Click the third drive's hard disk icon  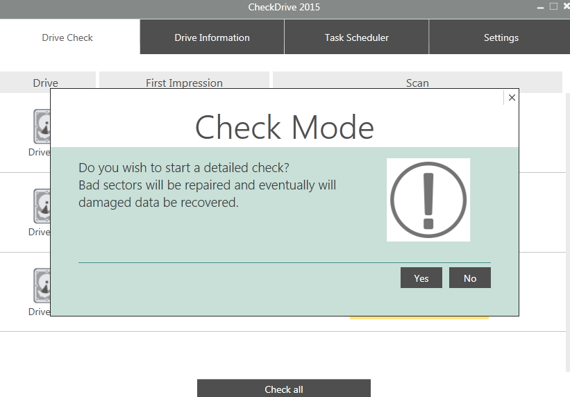(x=42, y=286)
